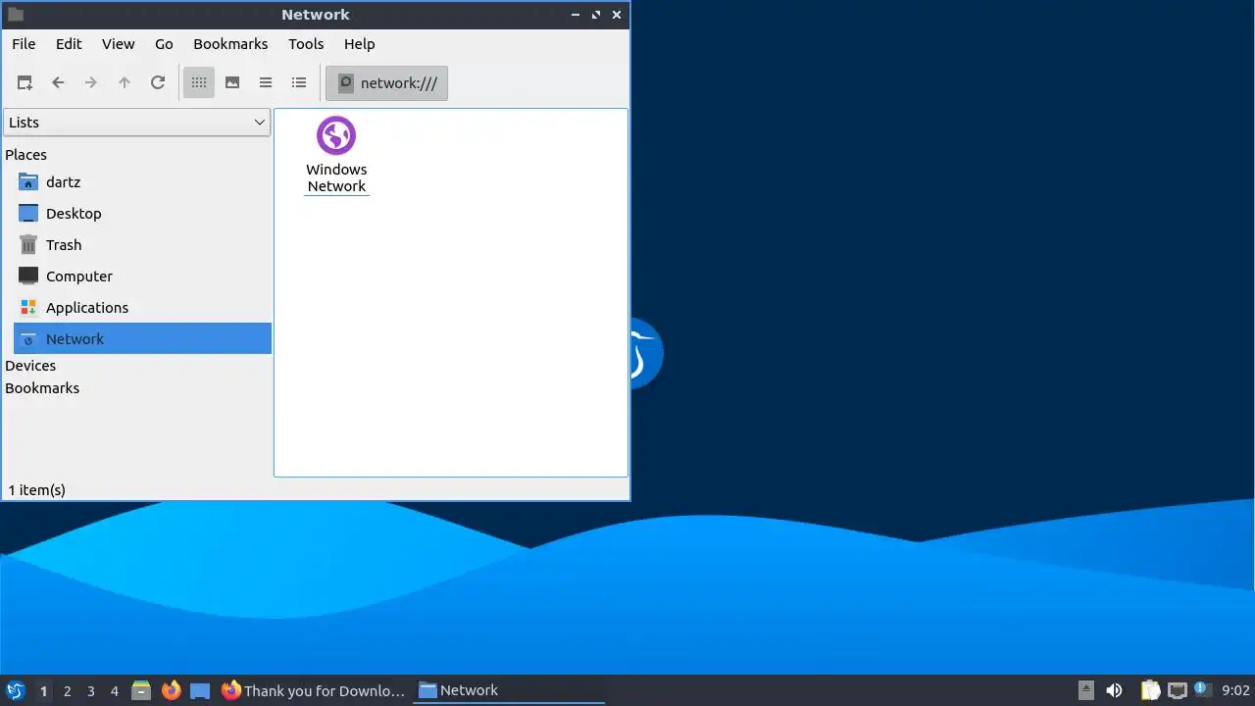Screen dimensions: 1255x706
Task: Select Network in Places sidebar
Action: 142,339
